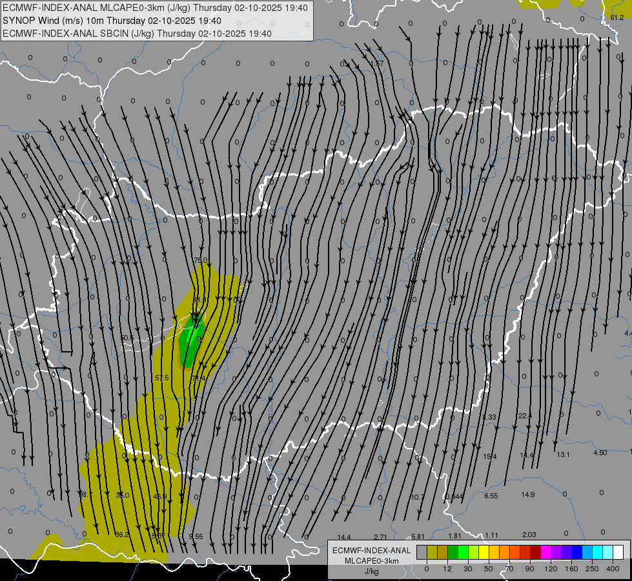This screenshot has height=581, width=632.
Task: Select the pure blue legend swatch
Action: (577, 553)
